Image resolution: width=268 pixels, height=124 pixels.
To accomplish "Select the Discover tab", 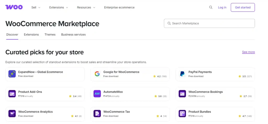I will [x=12, y=35].
